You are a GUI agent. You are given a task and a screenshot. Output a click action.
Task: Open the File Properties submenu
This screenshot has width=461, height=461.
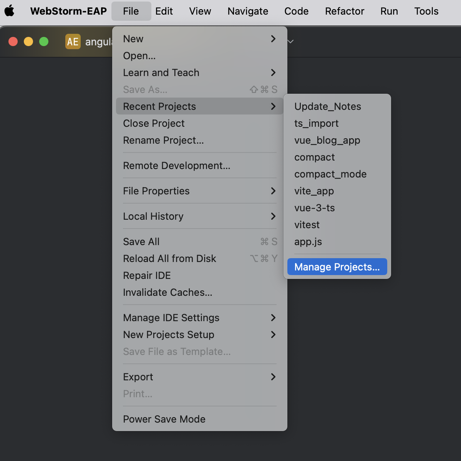[273, 191]
